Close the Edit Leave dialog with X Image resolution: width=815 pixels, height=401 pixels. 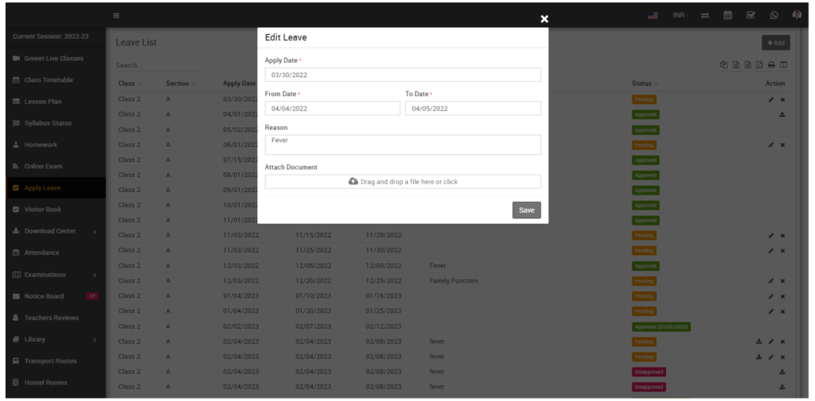click(x=544, y=19)
